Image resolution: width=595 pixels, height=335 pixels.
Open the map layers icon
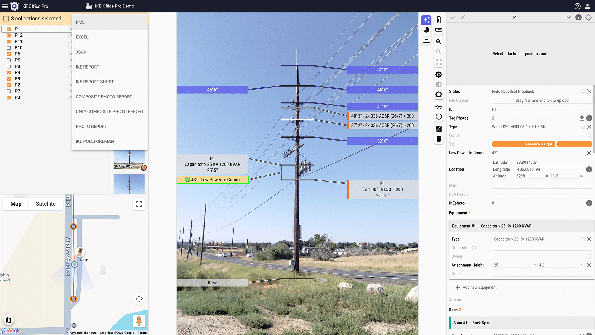click(x=9, y=320)
